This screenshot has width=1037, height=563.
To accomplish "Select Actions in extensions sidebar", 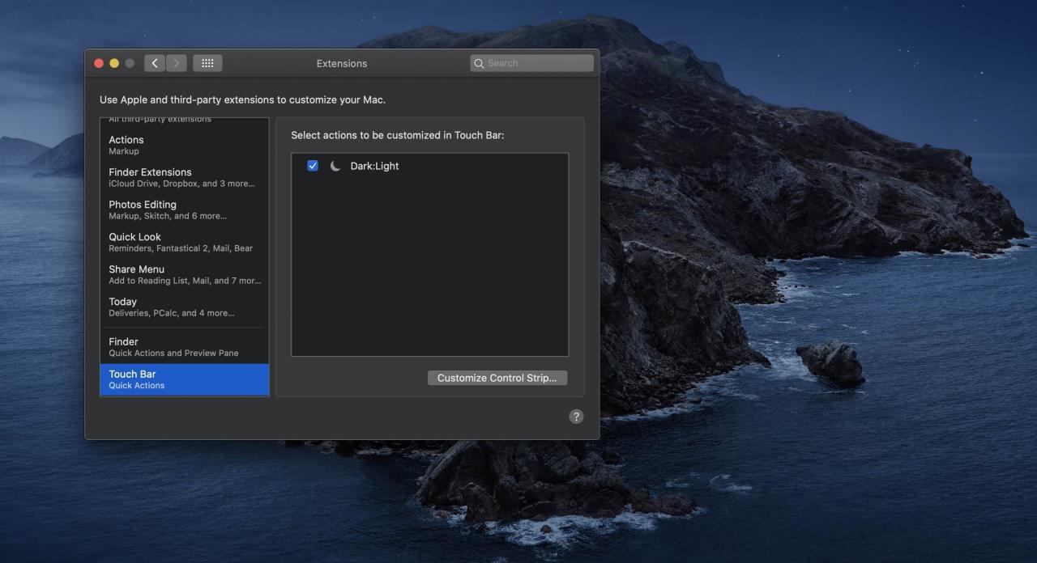I will [x=184, y=145].
